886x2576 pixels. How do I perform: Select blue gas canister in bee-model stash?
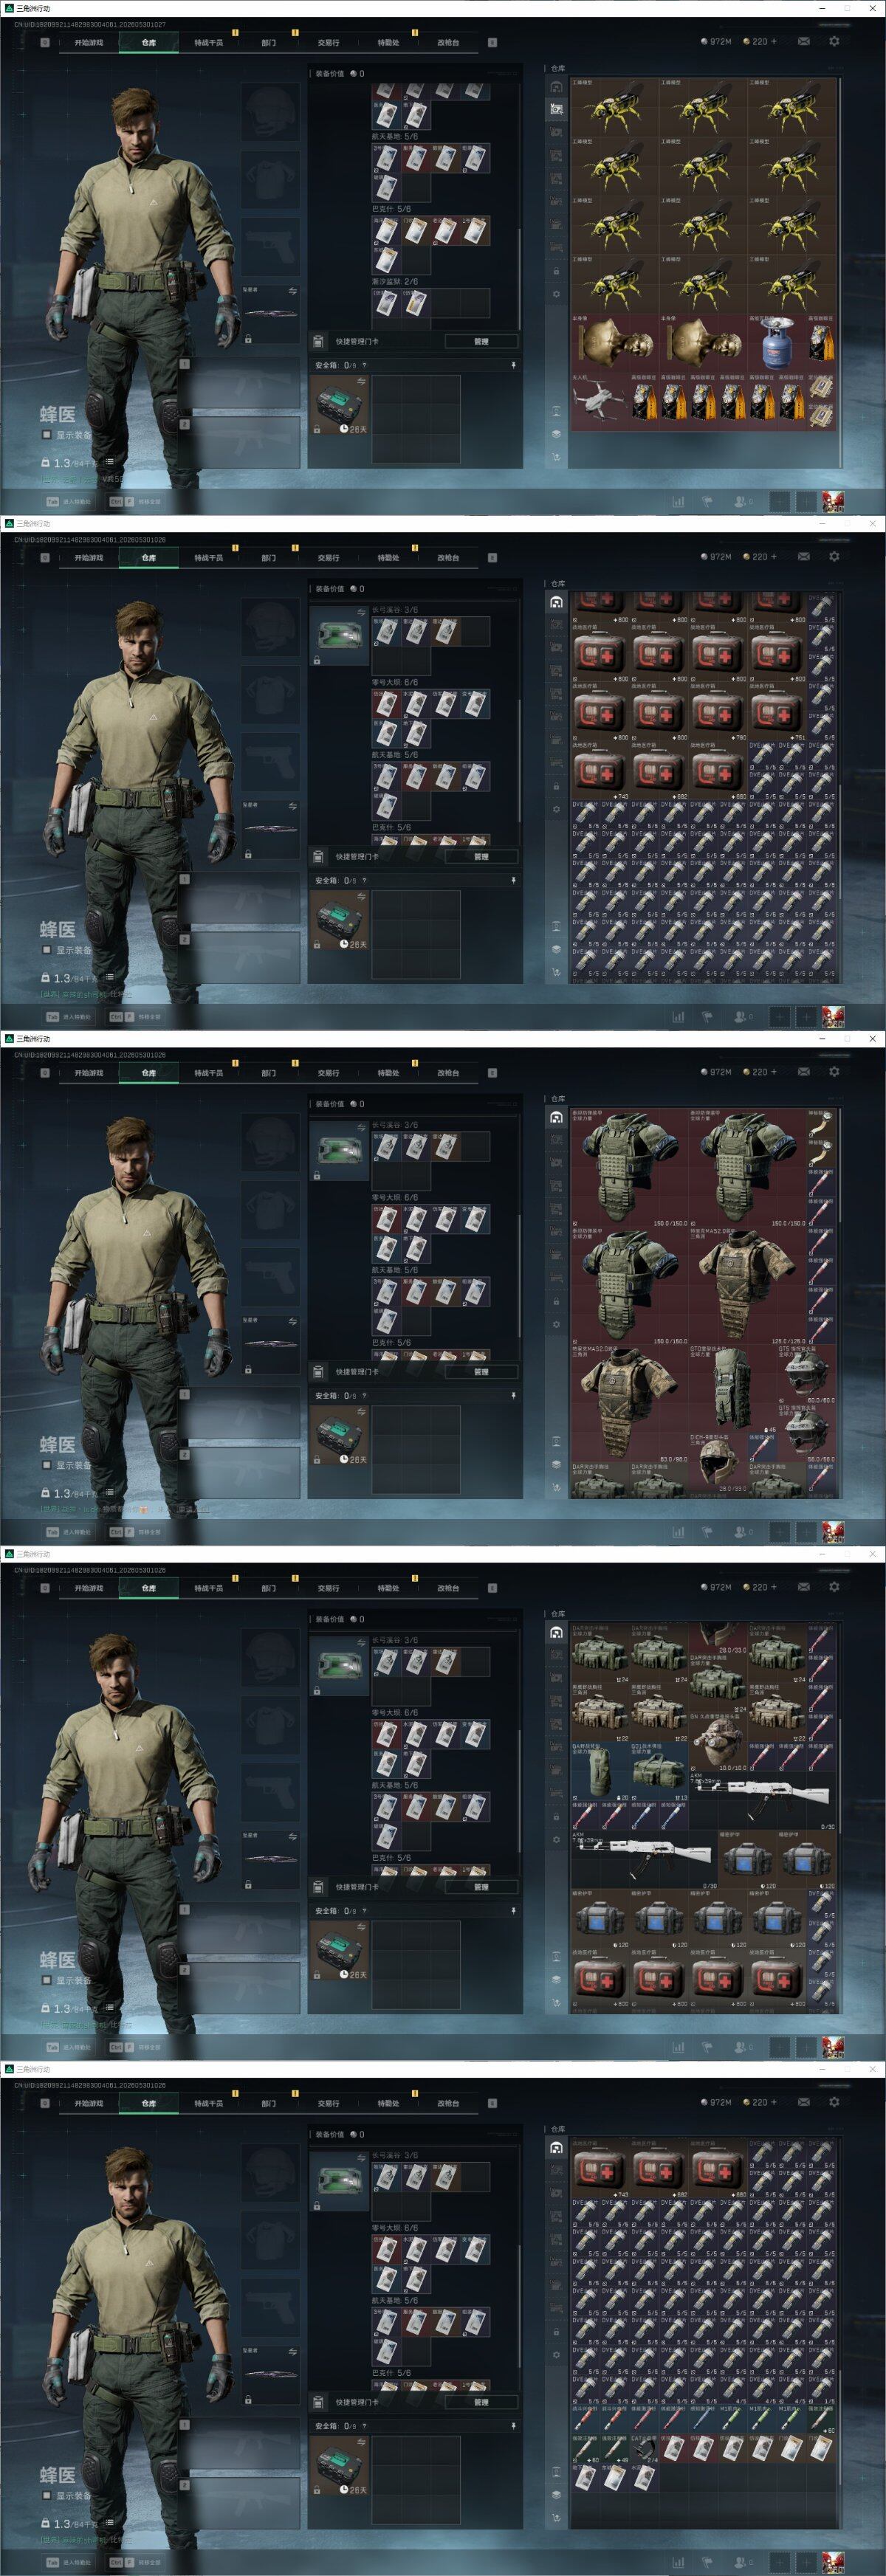(777, 344)
